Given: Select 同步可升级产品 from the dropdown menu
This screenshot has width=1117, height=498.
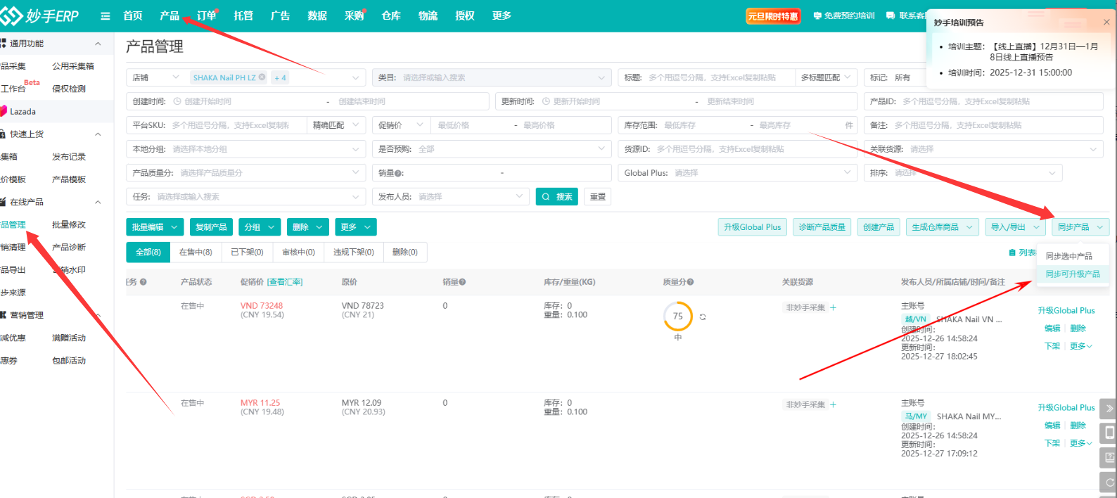Looking at the screenshot, I should click(1072, 274).
